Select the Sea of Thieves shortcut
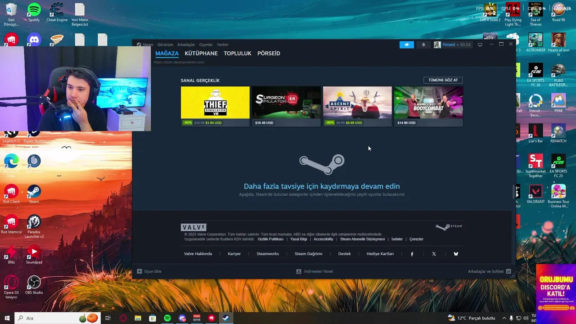The height and width of the screenshot is (324, 576). 535,14
